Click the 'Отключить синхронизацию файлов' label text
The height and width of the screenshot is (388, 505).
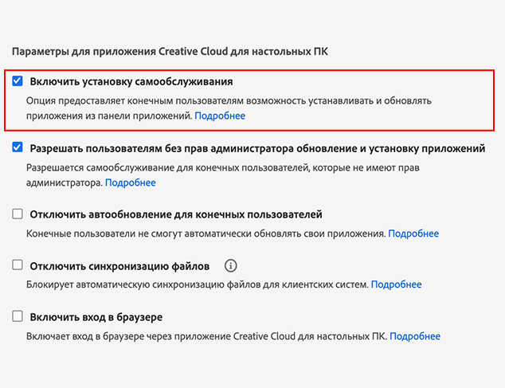click(x=119, y=266)
